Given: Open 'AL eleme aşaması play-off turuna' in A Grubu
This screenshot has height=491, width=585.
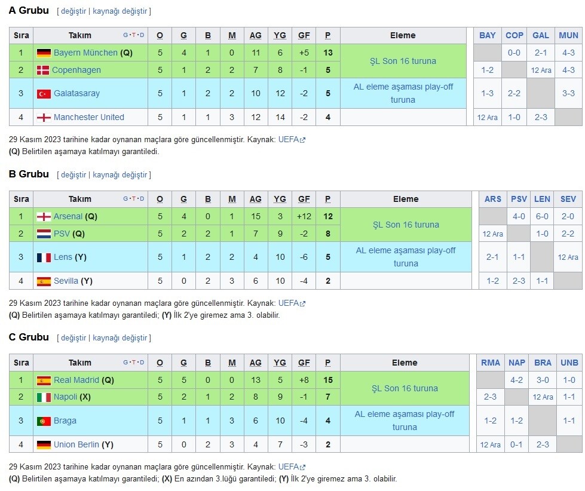Looking at the screenshot, I should (403, 93).
